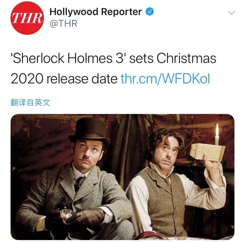The width and height of the screenshot is (245, 243).
Task: Tap the word 'Reporter' in the account name
Action: tap(121, 12)
